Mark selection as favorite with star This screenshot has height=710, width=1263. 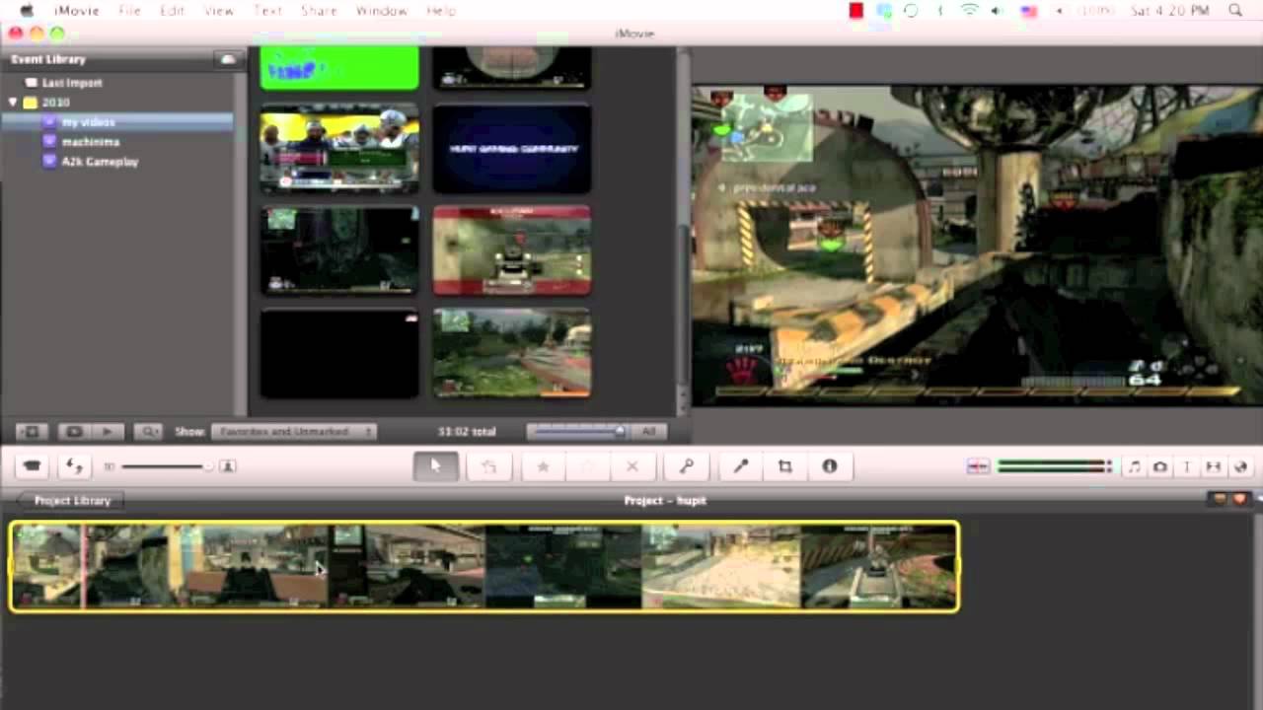(543, 466)
